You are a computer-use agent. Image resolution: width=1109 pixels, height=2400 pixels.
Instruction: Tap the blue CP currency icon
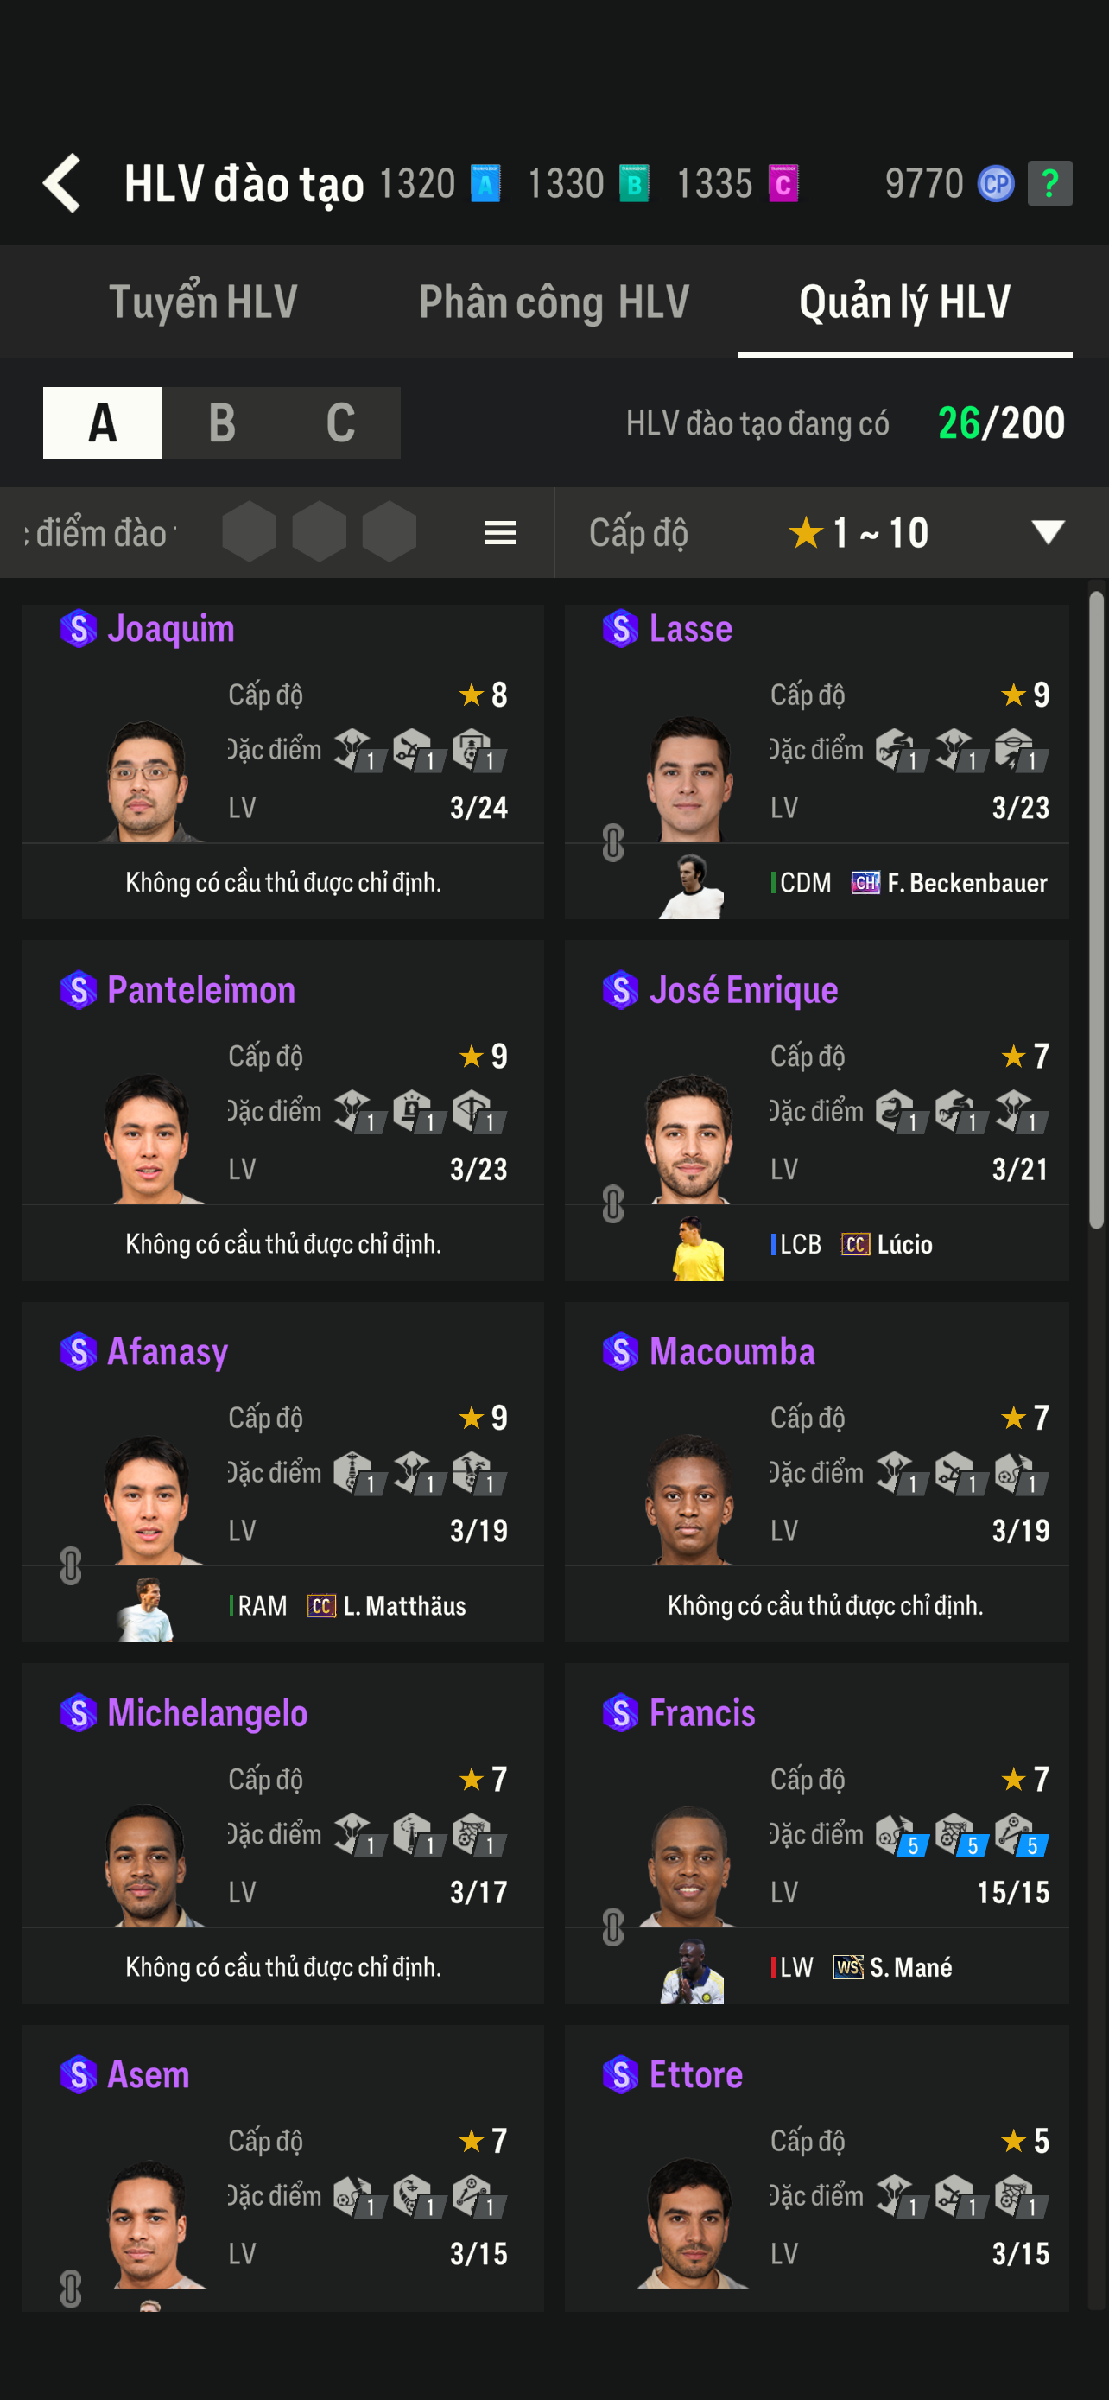pyautogui.click(x=995, y=183)
